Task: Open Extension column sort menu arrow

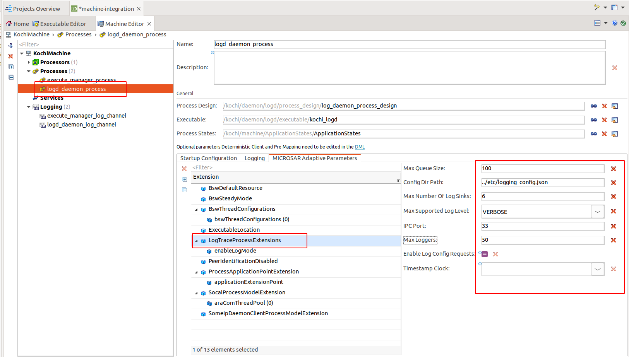Action: (x=398, y=181)
